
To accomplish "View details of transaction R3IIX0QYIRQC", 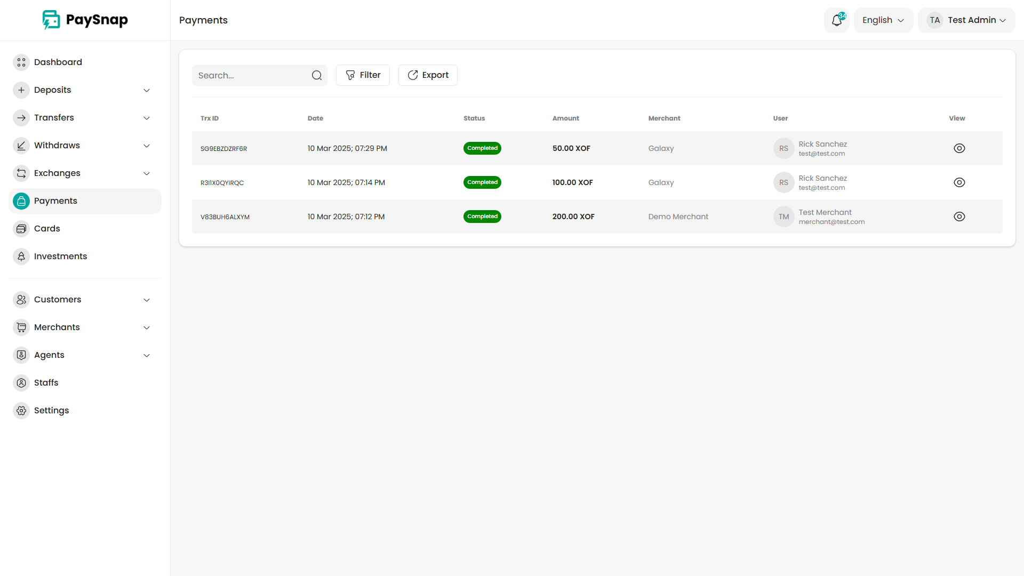I will (x=959, y=182).
